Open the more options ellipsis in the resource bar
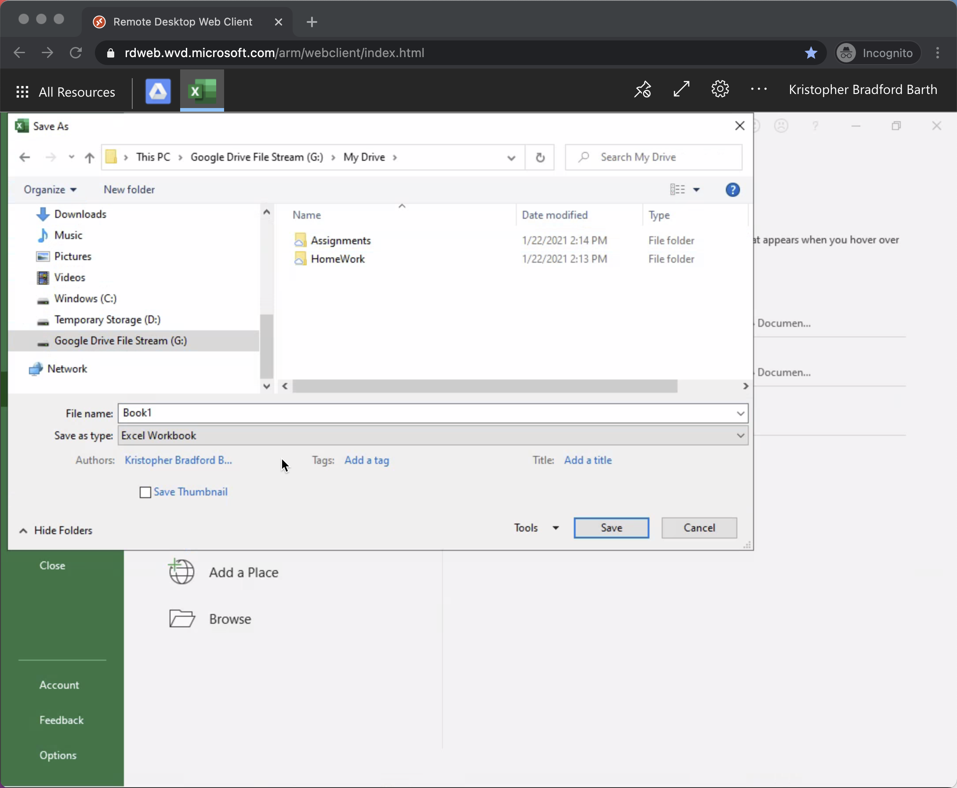This screenshot has height=788, width=957. 758,89
